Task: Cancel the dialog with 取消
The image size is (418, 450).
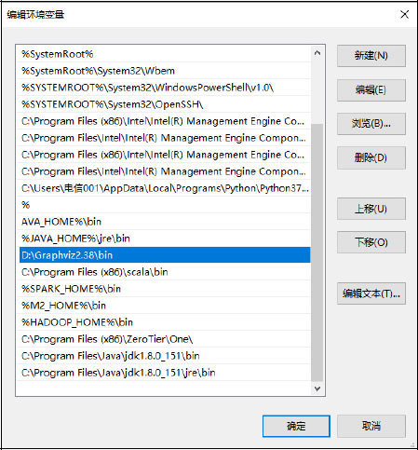Action: pyautogui.click(x=371, y=426)
